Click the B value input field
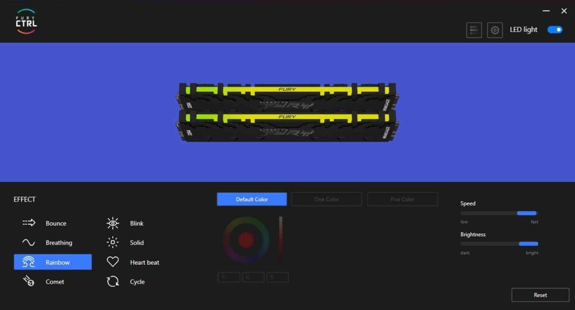 [277, 277]
